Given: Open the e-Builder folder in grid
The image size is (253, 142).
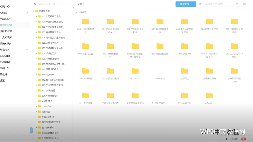Looking at the screenshot, I should (209, 96).
